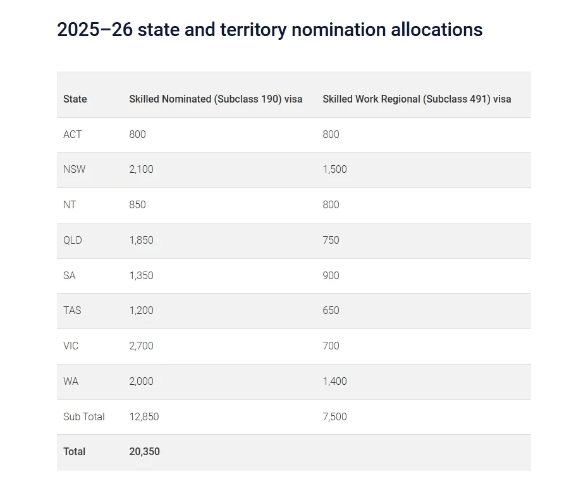The height and width of the screenshot is (488, 564).
Task: Select the NSW Subclass 190 value 2,100
Action: (141, 170)
